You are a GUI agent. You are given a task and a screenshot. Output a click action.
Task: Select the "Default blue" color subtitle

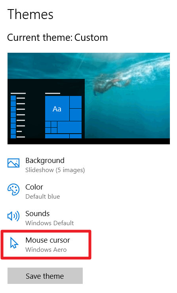tap(43, 197)
